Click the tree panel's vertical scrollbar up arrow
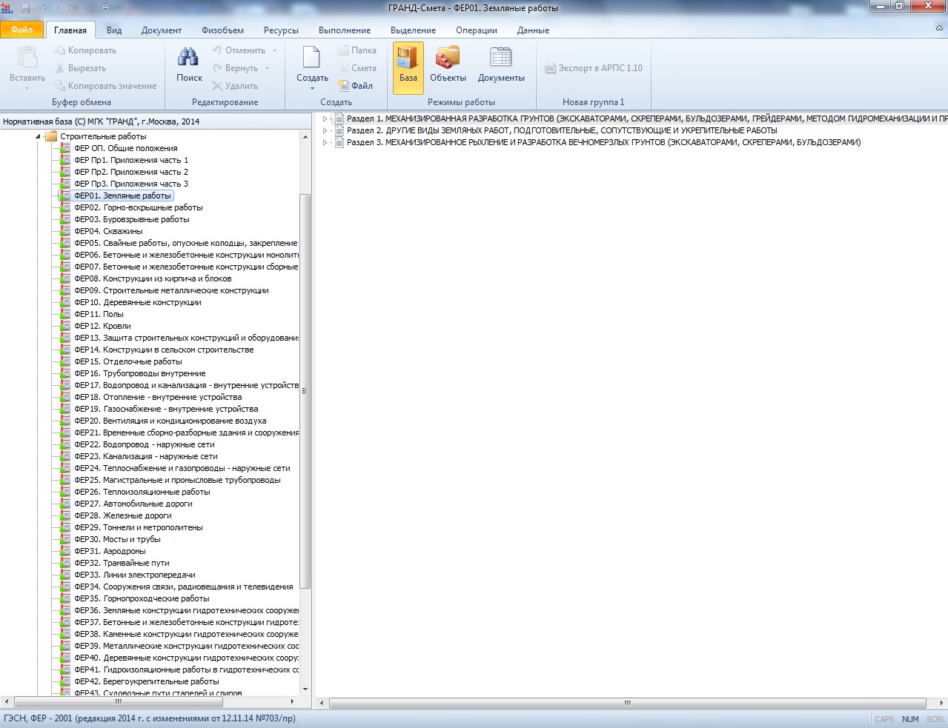Viewport: 948px width, 728px height. pos(305,137)
